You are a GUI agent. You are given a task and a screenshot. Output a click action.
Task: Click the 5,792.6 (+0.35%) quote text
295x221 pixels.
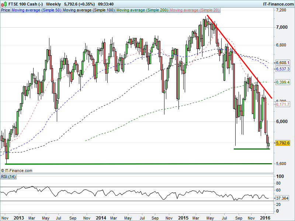point(79,4)
